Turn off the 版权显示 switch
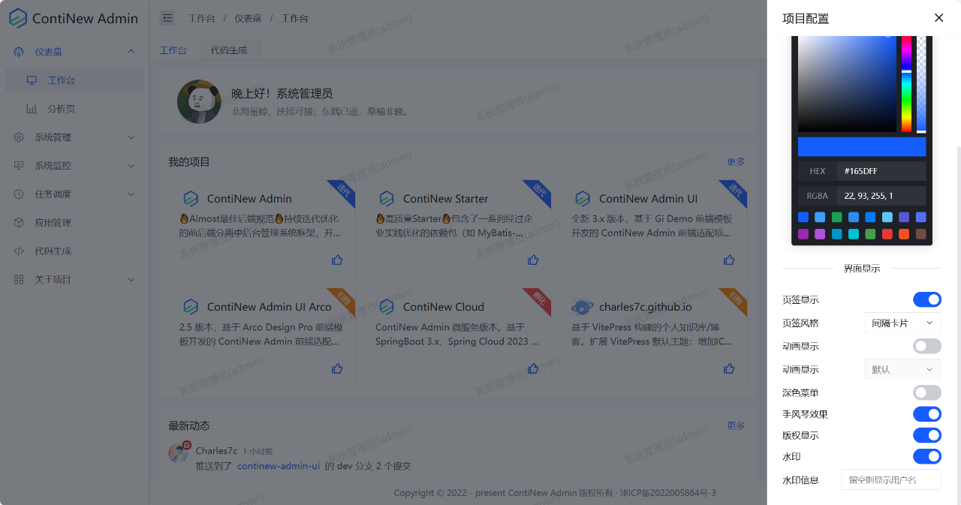This screenshot has width=961, height=505. pyautogui.click(x=927, y=435)
